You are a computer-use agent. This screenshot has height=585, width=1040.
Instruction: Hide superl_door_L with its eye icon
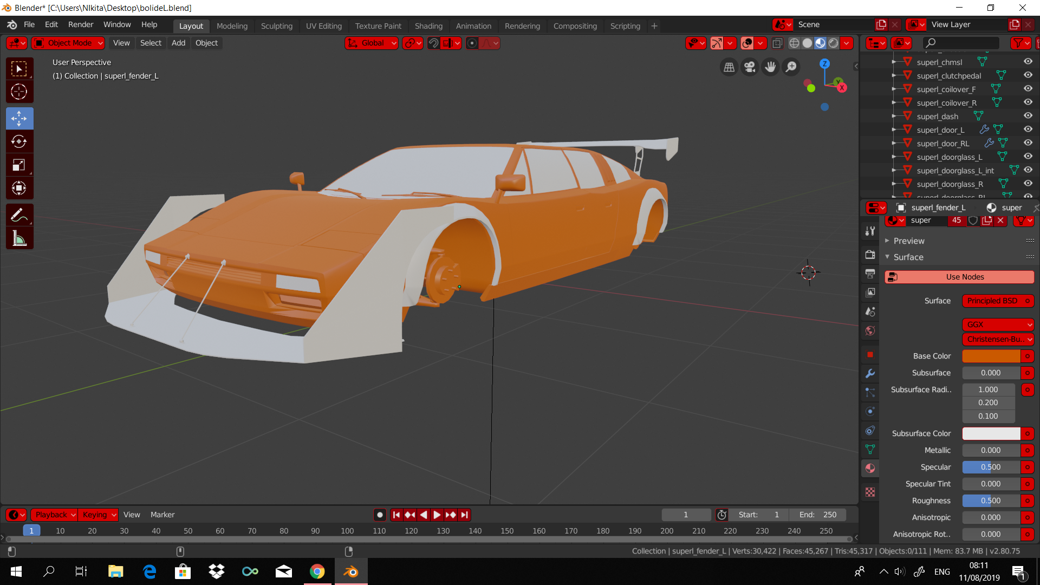pos(1028,129)
